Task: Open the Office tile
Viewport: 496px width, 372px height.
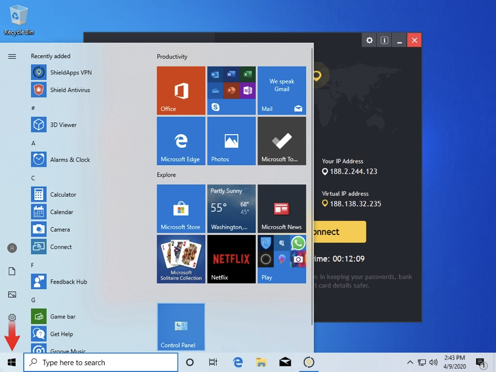Action: pyautogui.click(x=181, y=90)
